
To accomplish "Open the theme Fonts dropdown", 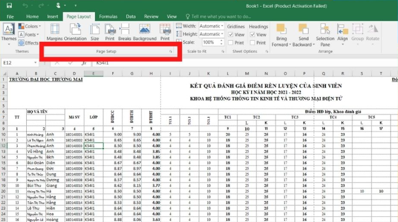I will pos(28,35).
